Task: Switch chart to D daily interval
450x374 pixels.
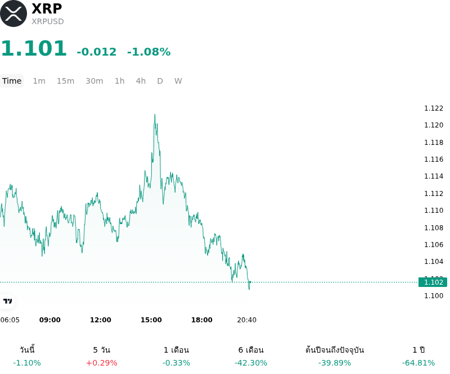Action: [160, 81]
